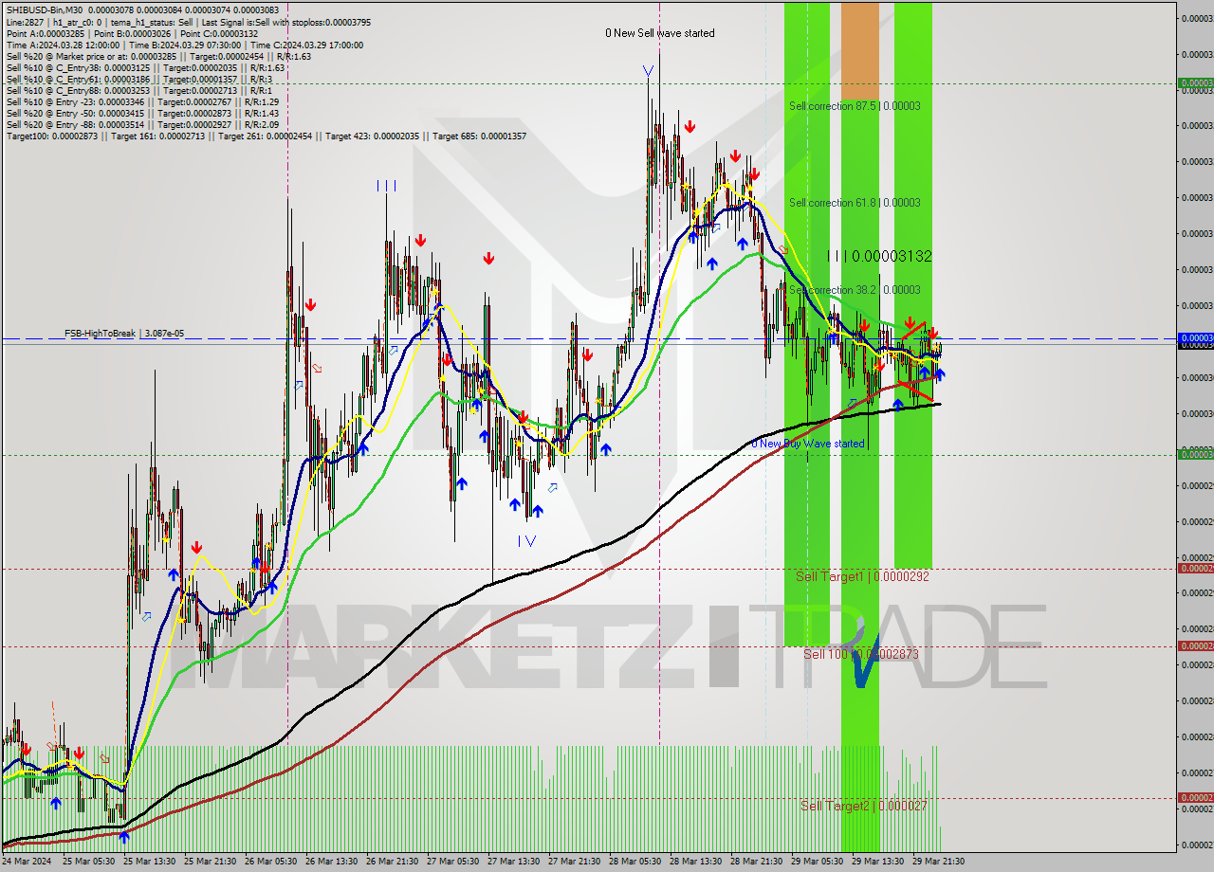Click the '0 New Buy Wave started' label
Viewport: 1214px width, 872px height.
point(808,444)
